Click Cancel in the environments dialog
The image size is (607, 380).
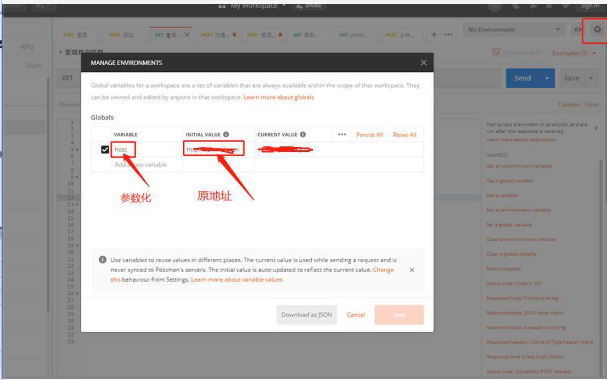pos(356,315)
